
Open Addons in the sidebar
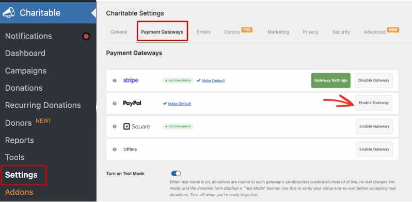(19, 192)
